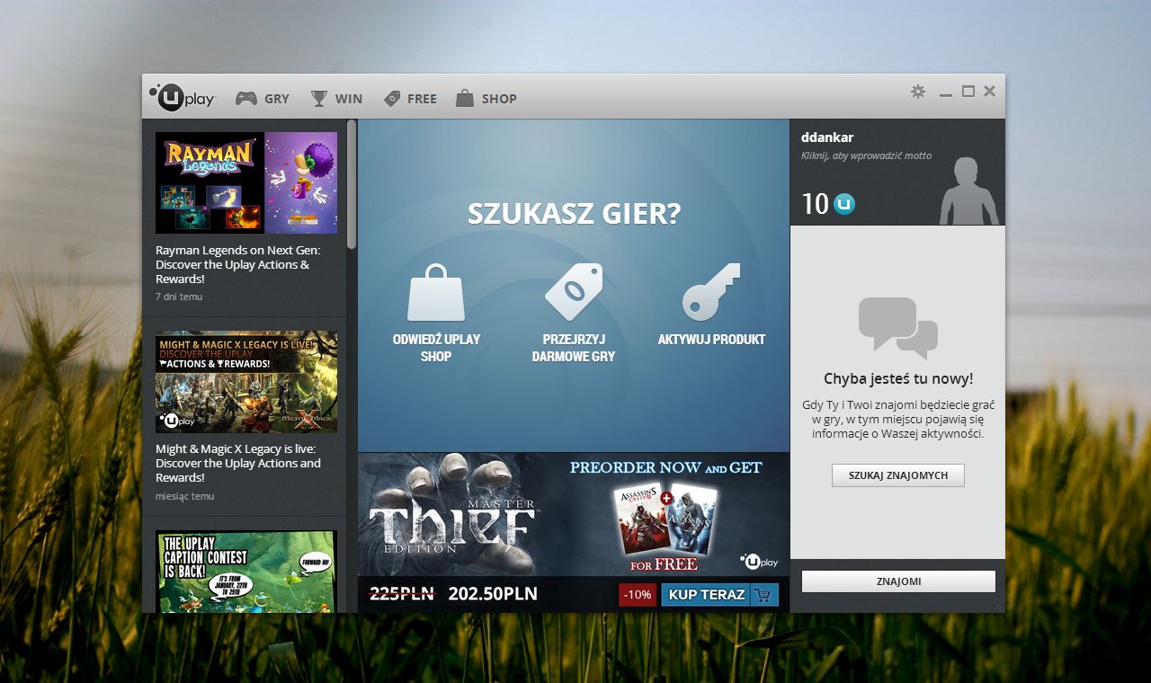Open settings via the gear icon

pyautogui.click(x=918, y=92)
